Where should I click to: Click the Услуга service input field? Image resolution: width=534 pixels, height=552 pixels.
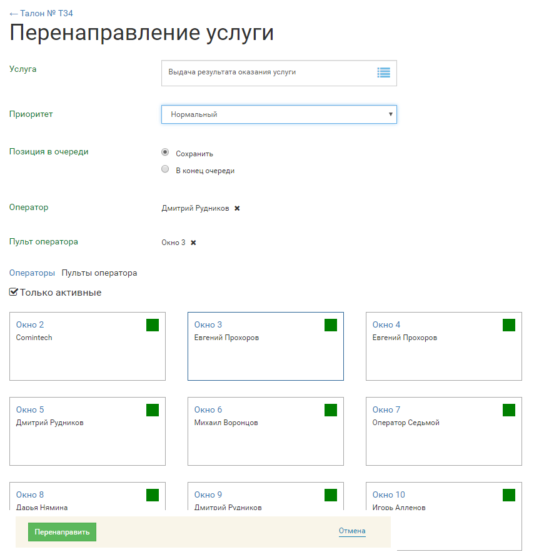(269, 73)
